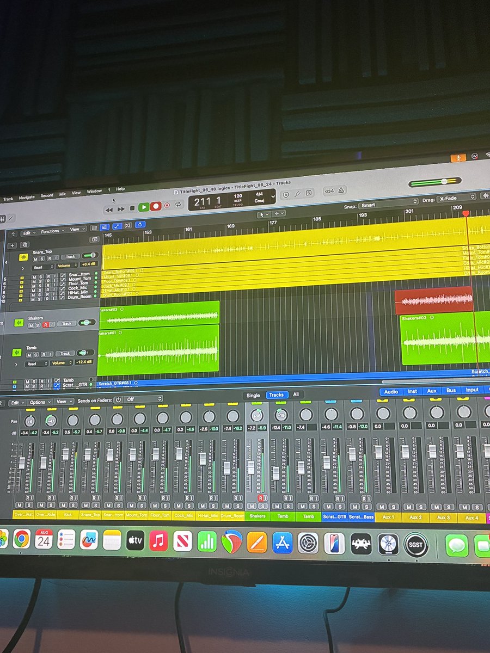
Task: Filter mixer by Bus channel strips
Action: 451,390
